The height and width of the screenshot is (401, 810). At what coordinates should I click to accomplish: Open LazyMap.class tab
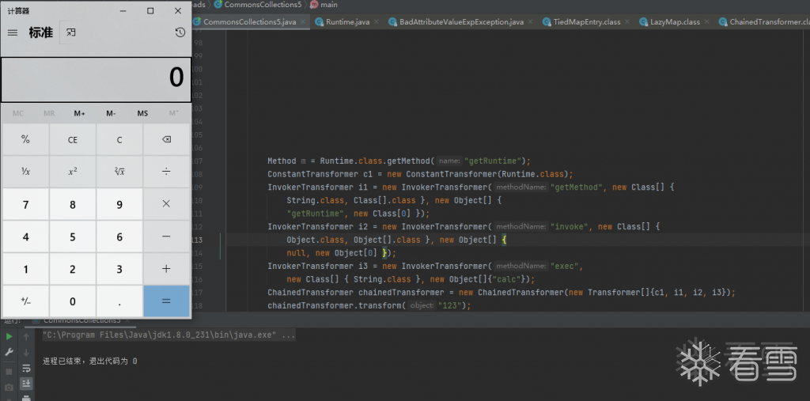[x=675, y=21]
